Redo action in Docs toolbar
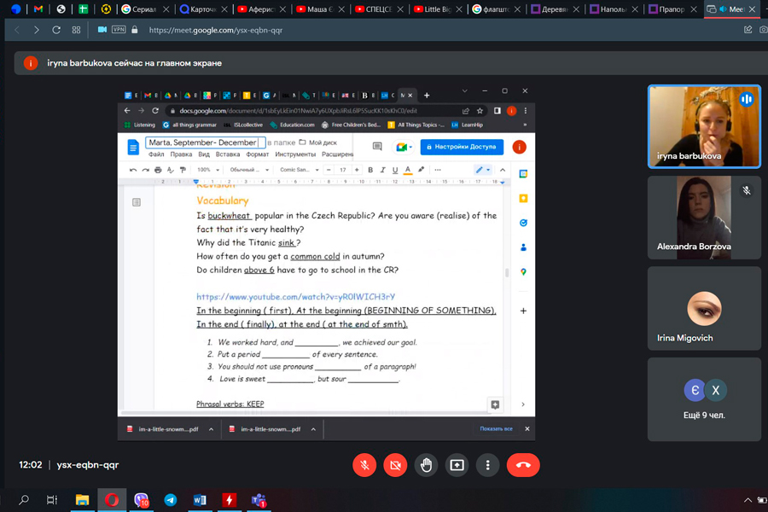The width and height of the screenshot is (768, 512). (x=145, y=170)
